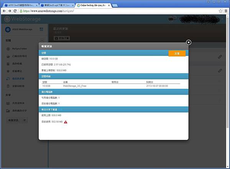230x169 pixels.
Task: Click the package download button behind dialog
Action: click(62, 38)
